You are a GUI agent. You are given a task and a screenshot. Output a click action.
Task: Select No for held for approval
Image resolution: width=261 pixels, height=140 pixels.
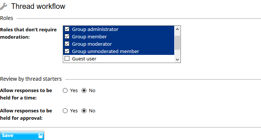coord(84,111)
